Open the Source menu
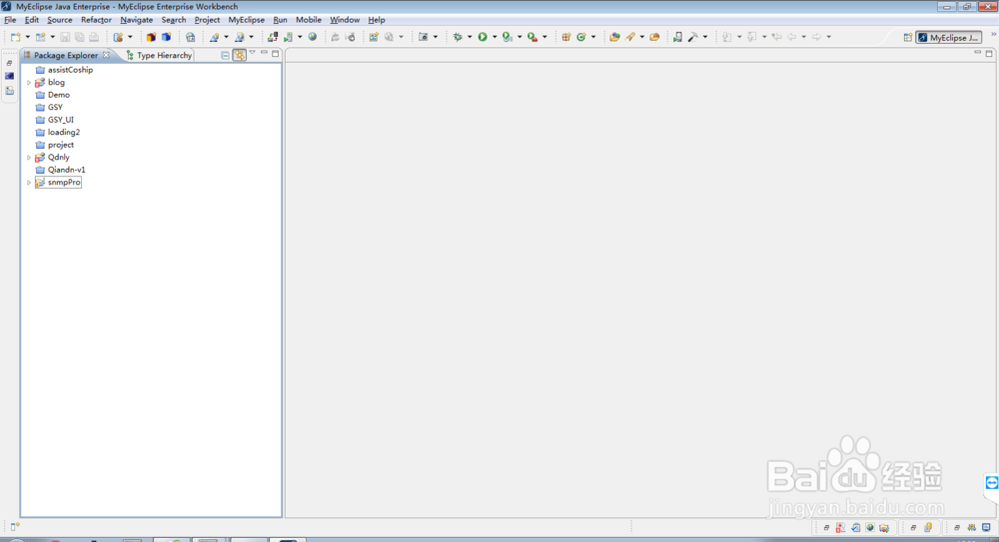The height and width of the screenshot is (542, 999). click(x=60, y=20)
